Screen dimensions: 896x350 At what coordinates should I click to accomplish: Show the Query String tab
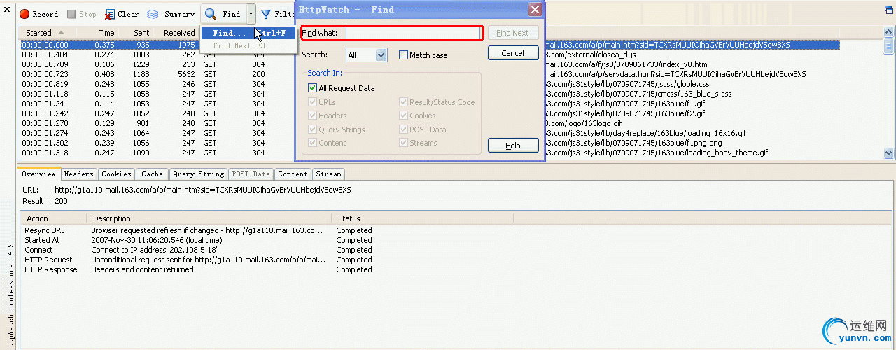coord(199,174)
